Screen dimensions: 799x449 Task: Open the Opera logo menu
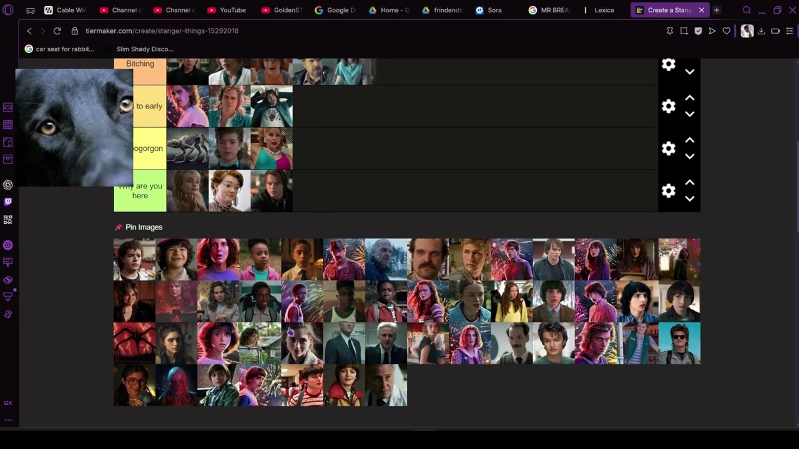pos(8,10)
